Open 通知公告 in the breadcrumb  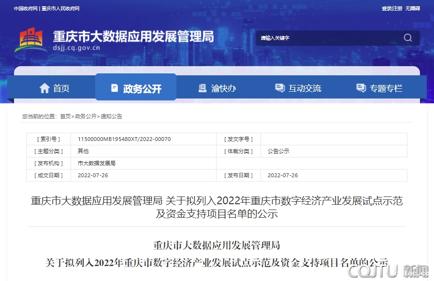click(111, 116)
